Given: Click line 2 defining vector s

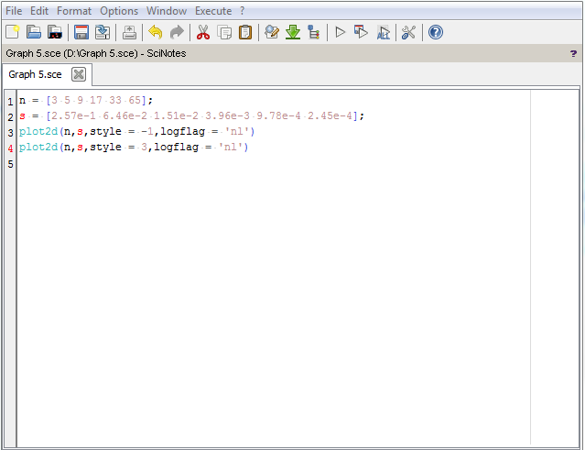Looking at the screenshot, I should point(191,115).
